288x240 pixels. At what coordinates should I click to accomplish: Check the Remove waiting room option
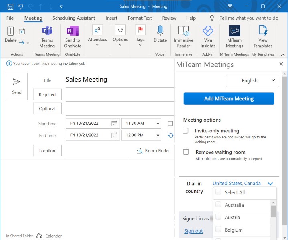tap(186, 152)
